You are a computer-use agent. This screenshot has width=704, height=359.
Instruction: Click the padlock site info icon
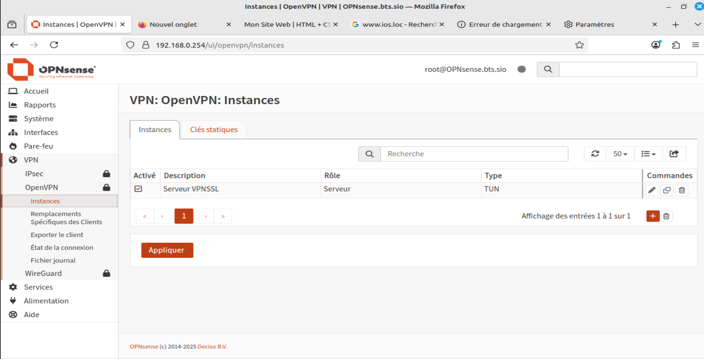click(145, 45)
